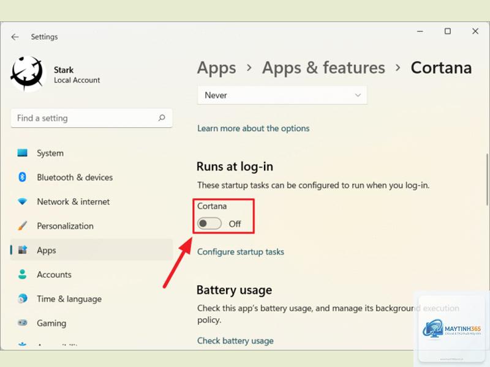
Task: Click the Time & language globe icon
Action: coord(22,298)
